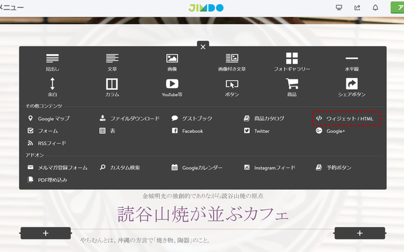Add a フォーム form element

click(43, 131)
